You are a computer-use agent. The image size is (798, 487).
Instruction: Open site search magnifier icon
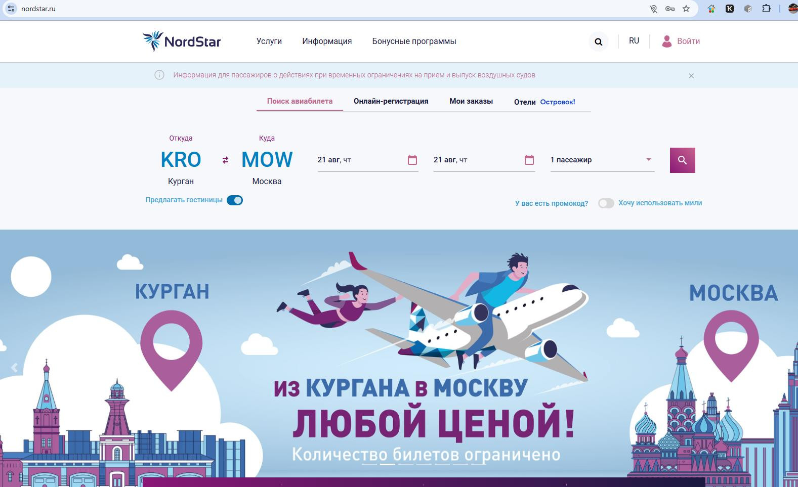(x=599, y=41)
